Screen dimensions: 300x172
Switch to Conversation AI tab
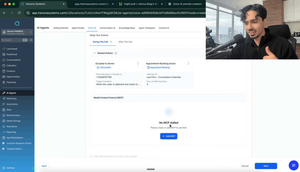[107, 28]
